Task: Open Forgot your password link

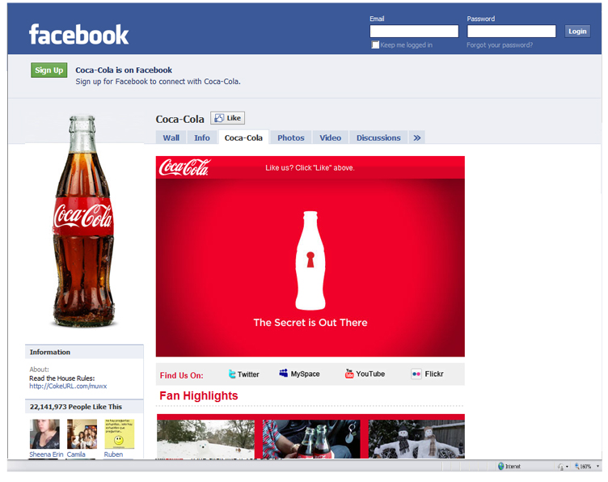Action: (x=500, y=45)
